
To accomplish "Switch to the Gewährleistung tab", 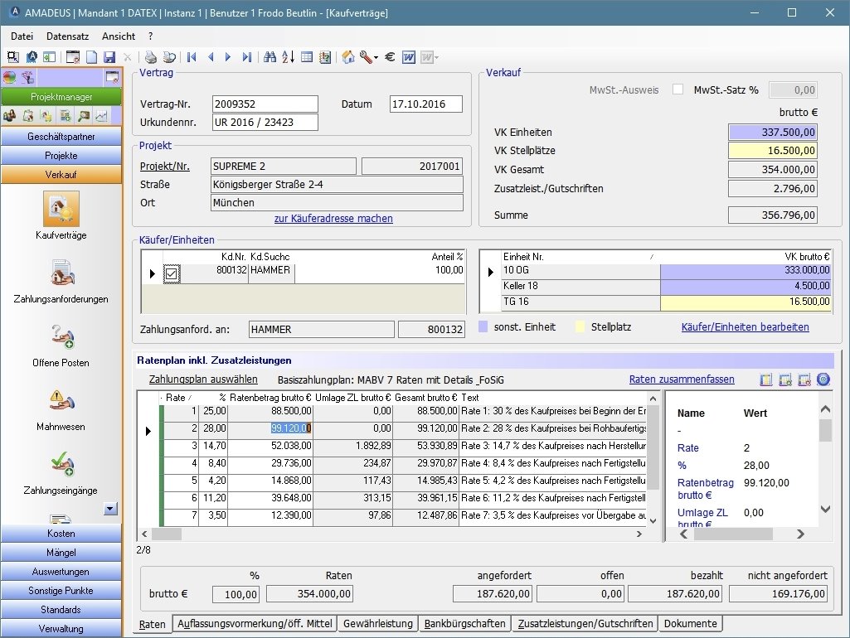I will pyautogui.click(x=377, y=624).
